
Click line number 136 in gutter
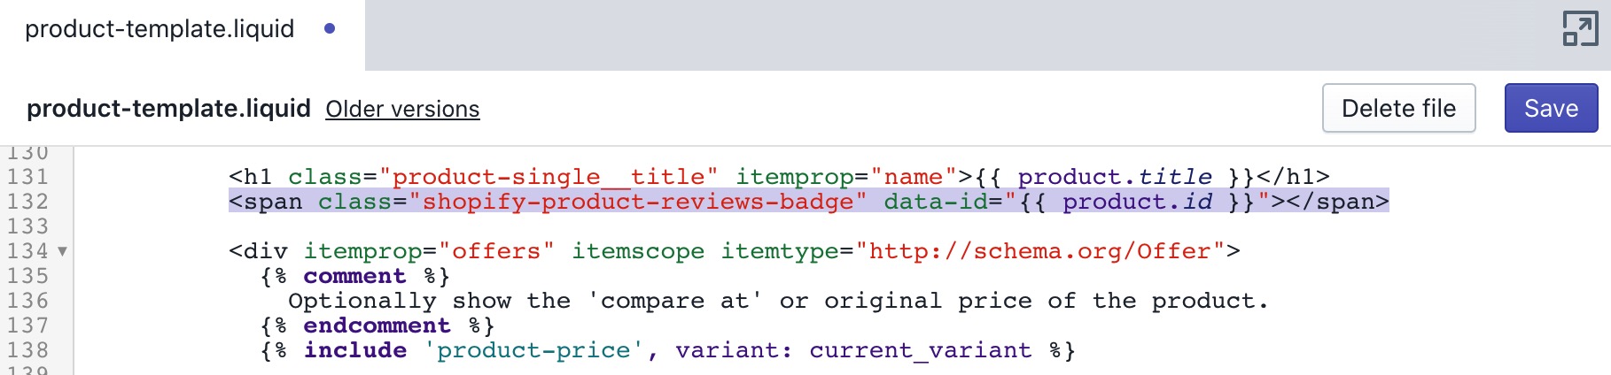[x=27, y=301]
